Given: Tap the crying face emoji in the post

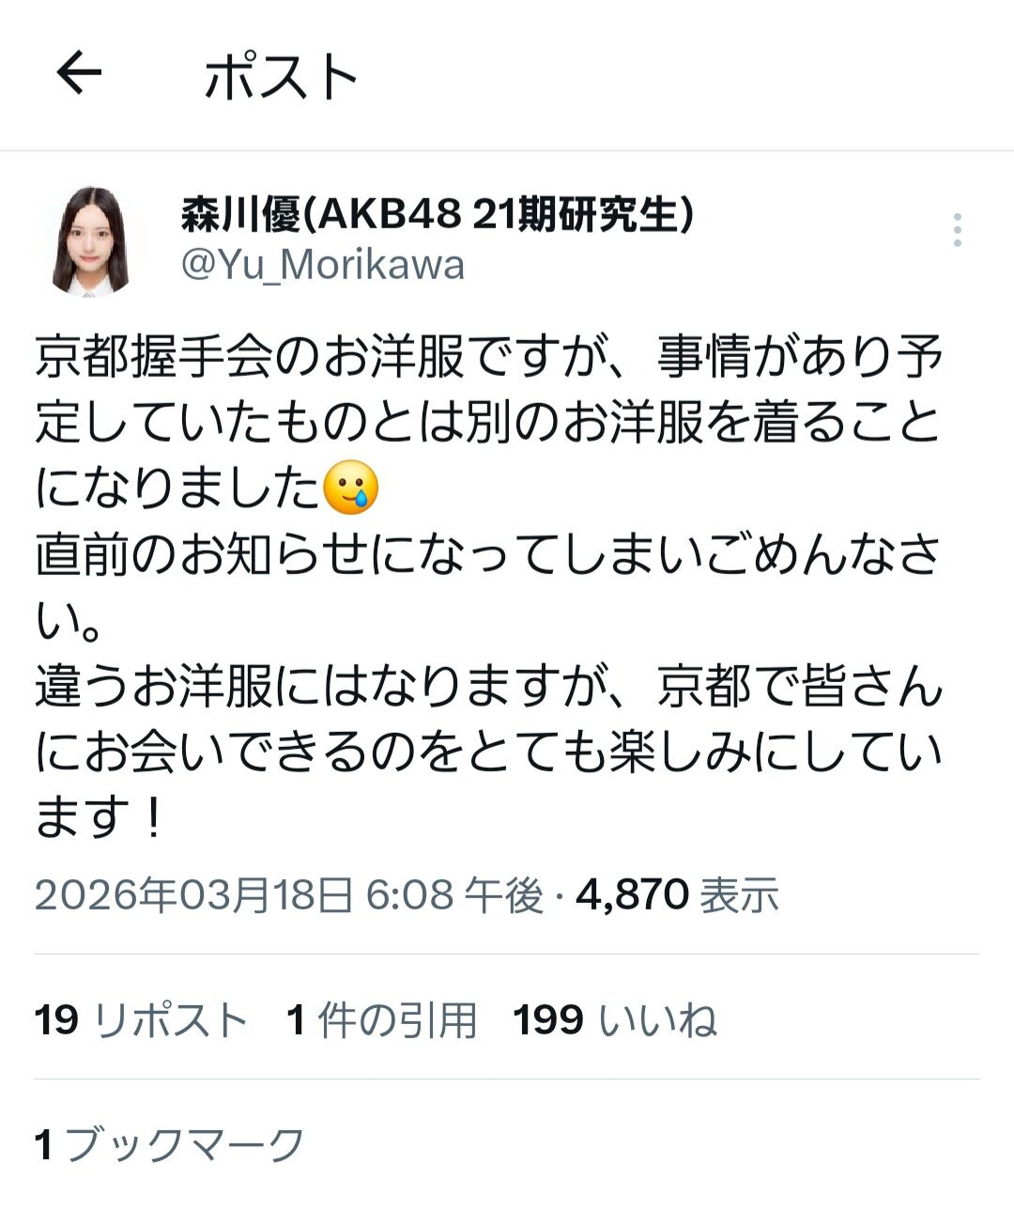Looking at the screenshot, I should tap(351, 489).
